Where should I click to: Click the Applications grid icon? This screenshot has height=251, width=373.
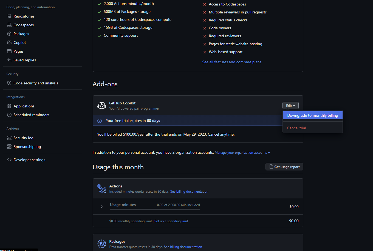9,106
